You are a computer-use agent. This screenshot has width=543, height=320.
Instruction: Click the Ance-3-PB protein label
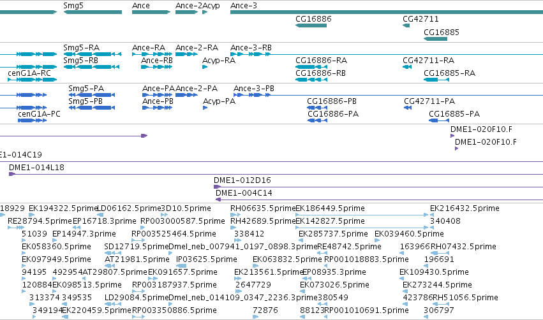click(254, 88)
